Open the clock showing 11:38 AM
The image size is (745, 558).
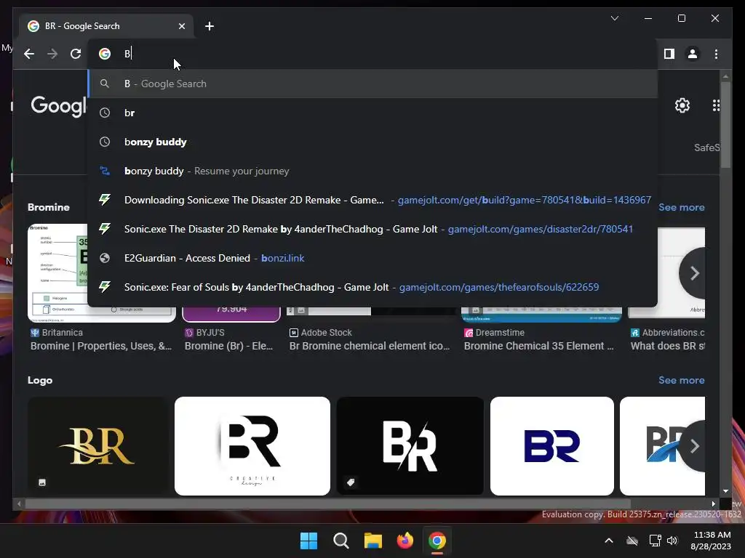point(712,541)
